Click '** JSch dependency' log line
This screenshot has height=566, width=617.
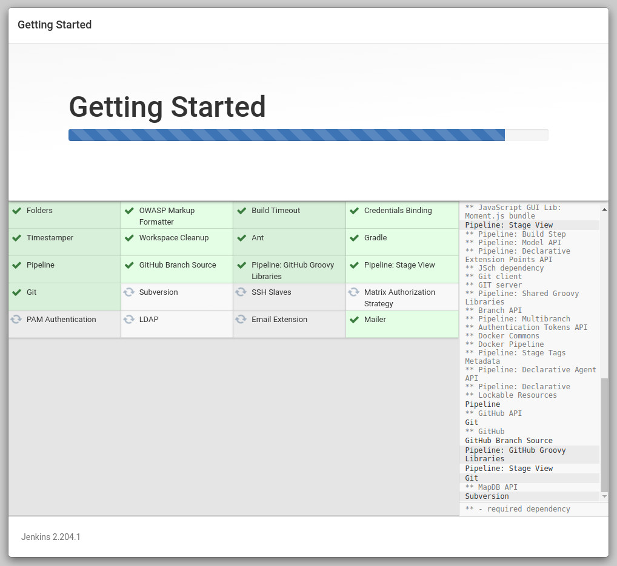pos(504,268)
